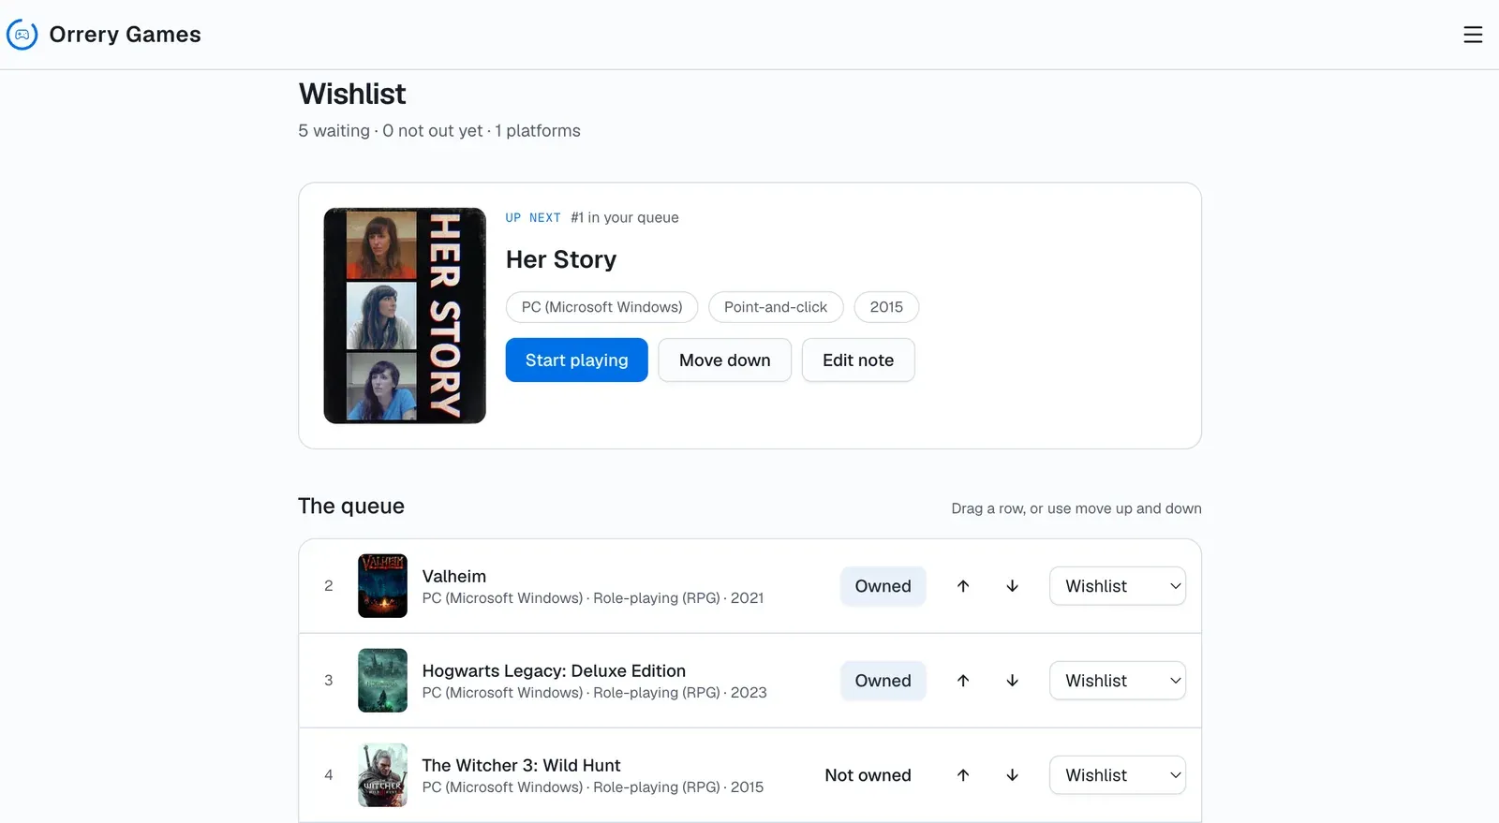This screenshot has height=823, width=1499.
Task: Open the hamburger menu icon
Action: tap(1473, 35)
